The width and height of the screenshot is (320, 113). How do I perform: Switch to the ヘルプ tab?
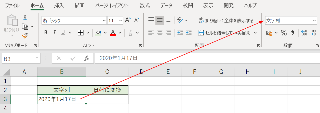coord(250,5)
